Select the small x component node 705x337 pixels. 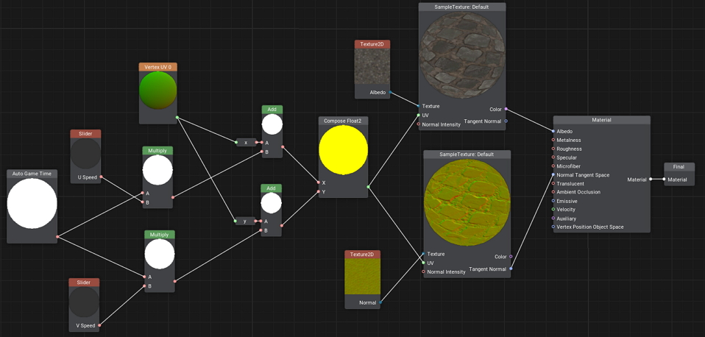246,143
